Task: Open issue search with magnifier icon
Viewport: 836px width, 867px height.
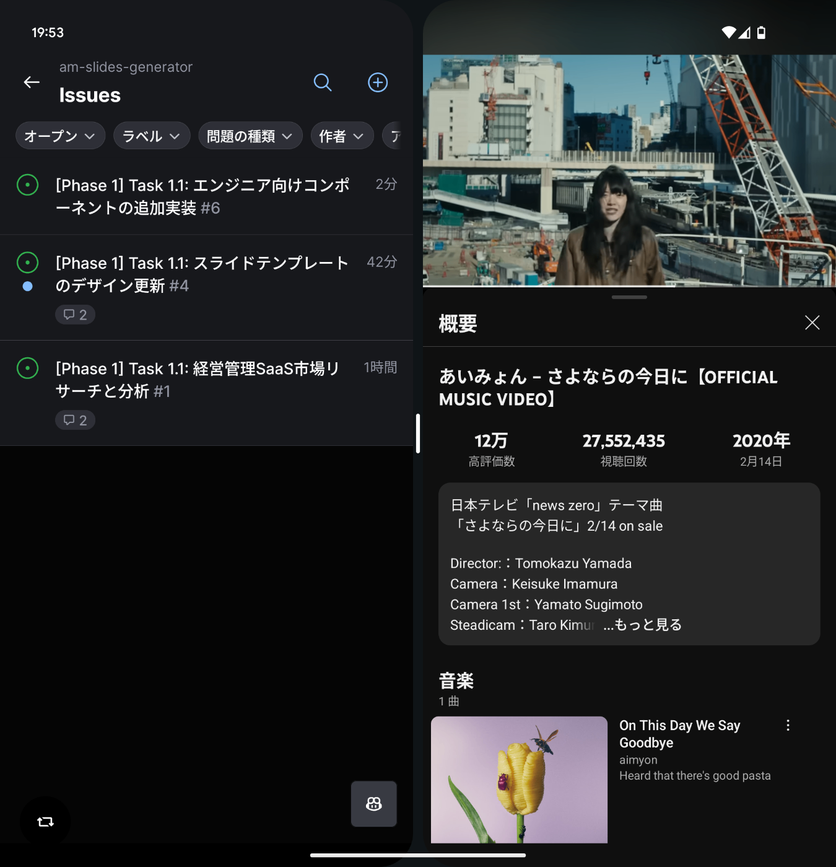Action: [x=323, y=82]
